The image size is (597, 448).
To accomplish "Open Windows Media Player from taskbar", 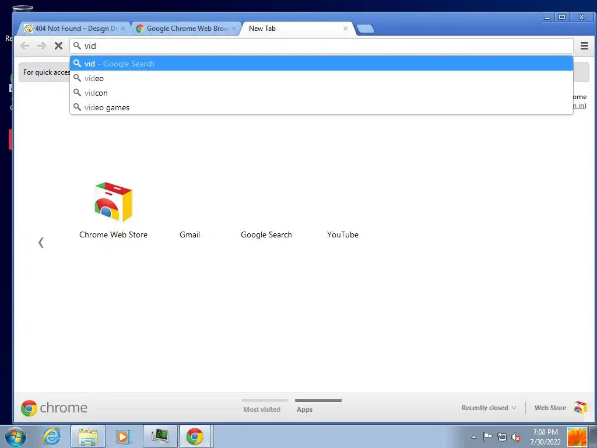I will click(124, 436).
